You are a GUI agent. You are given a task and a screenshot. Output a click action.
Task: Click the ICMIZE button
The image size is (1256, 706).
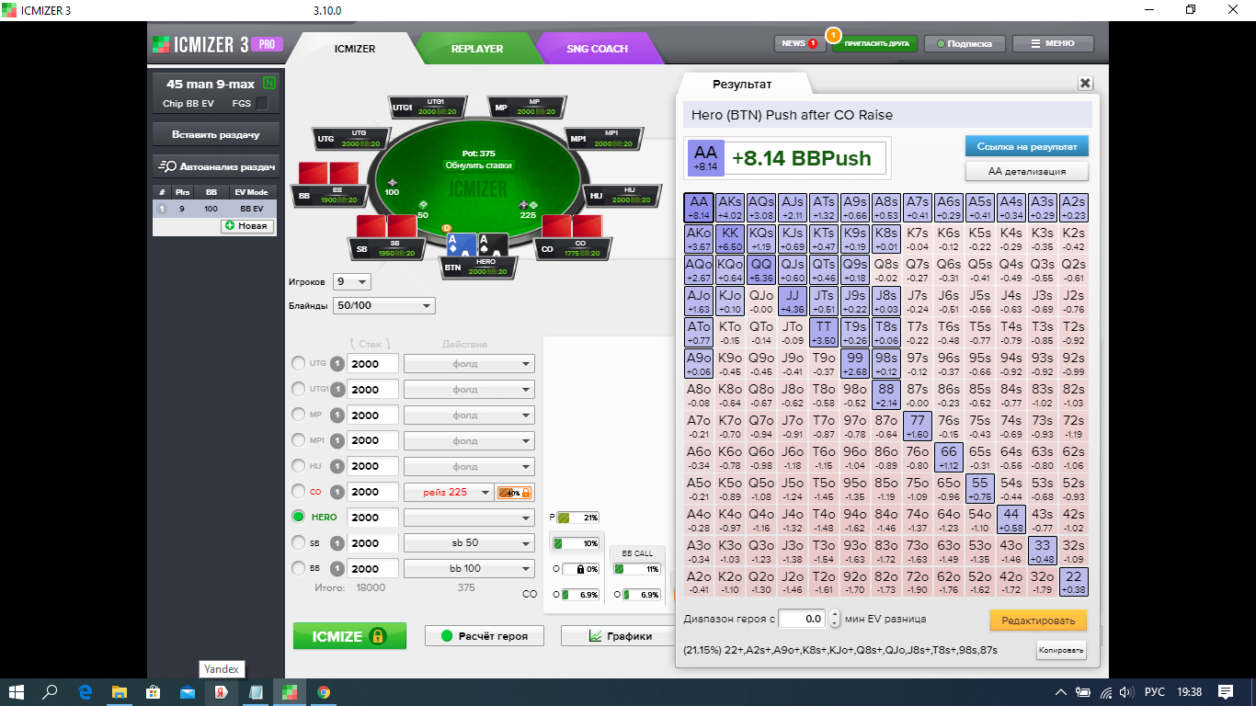[x=348, y=636]
